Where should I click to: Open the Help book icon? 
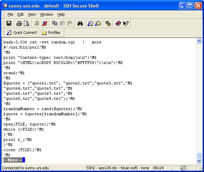click(x=118, y=24)
